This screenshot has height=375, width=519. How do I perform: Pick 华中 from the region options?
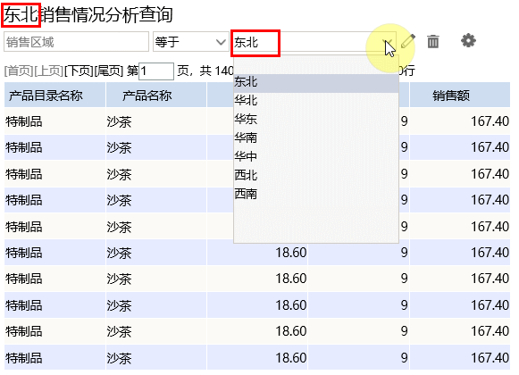316,156
